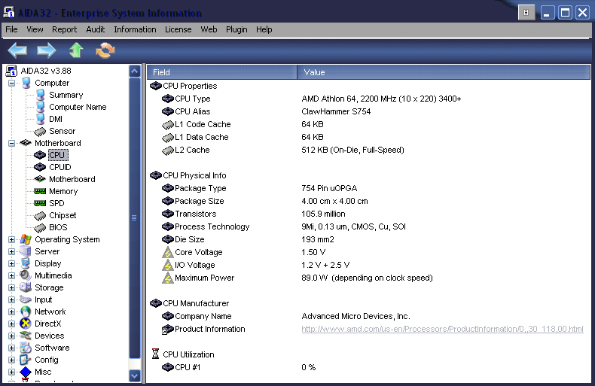
Task: Select the DirectX category icon
Action: [26, 324]
